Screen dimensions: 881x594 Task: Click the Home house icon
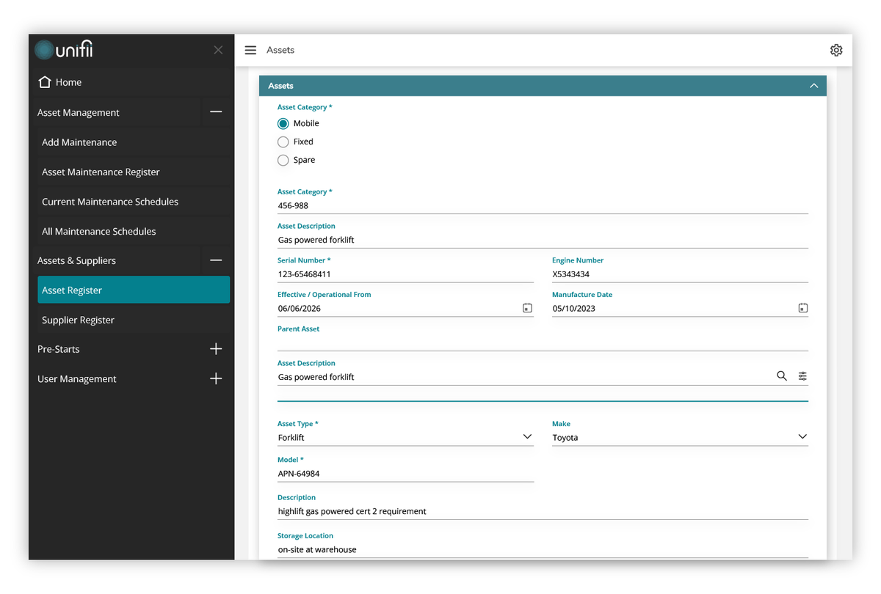[45, 82]
